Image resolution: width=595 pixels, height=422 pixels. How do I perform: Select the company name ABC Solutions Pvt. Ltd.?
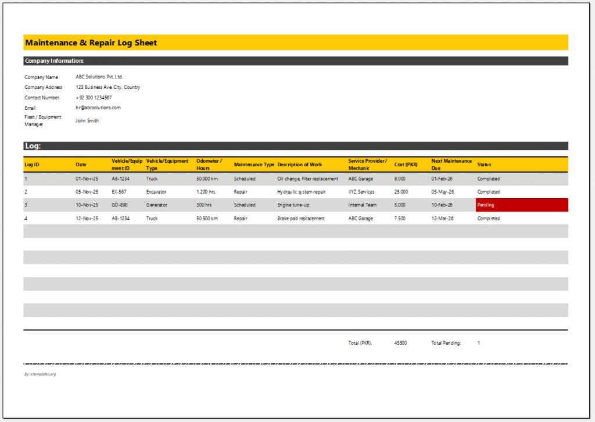click(100, 76)
